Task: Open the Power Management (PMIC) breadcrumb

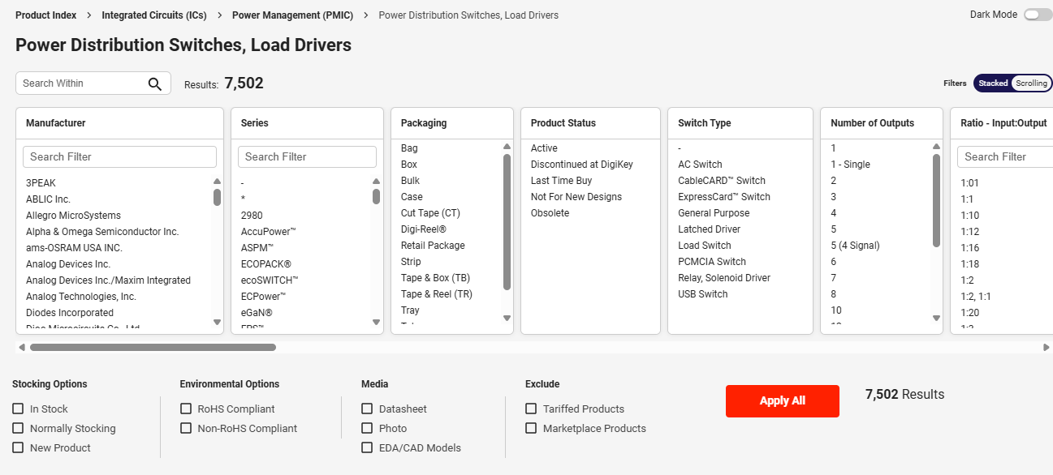Action: 292,15
